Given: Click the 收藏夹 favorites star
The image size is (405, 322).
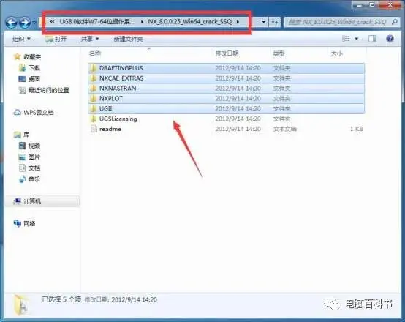Looking at the screenshot, I should click(17, 56).
